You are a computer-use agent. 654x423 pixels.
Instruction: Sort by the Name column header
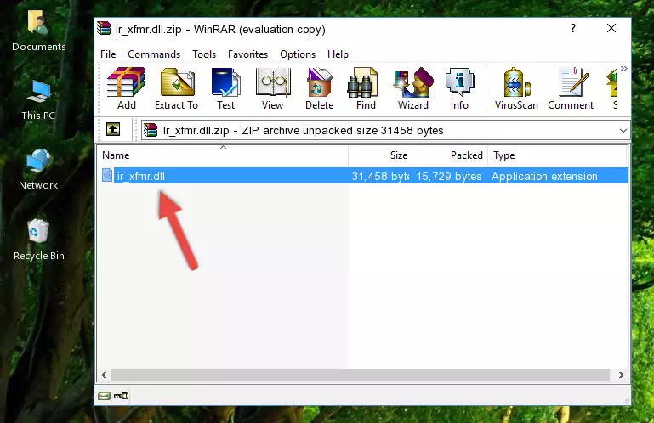pyautogui.click(x=223, y=155)
